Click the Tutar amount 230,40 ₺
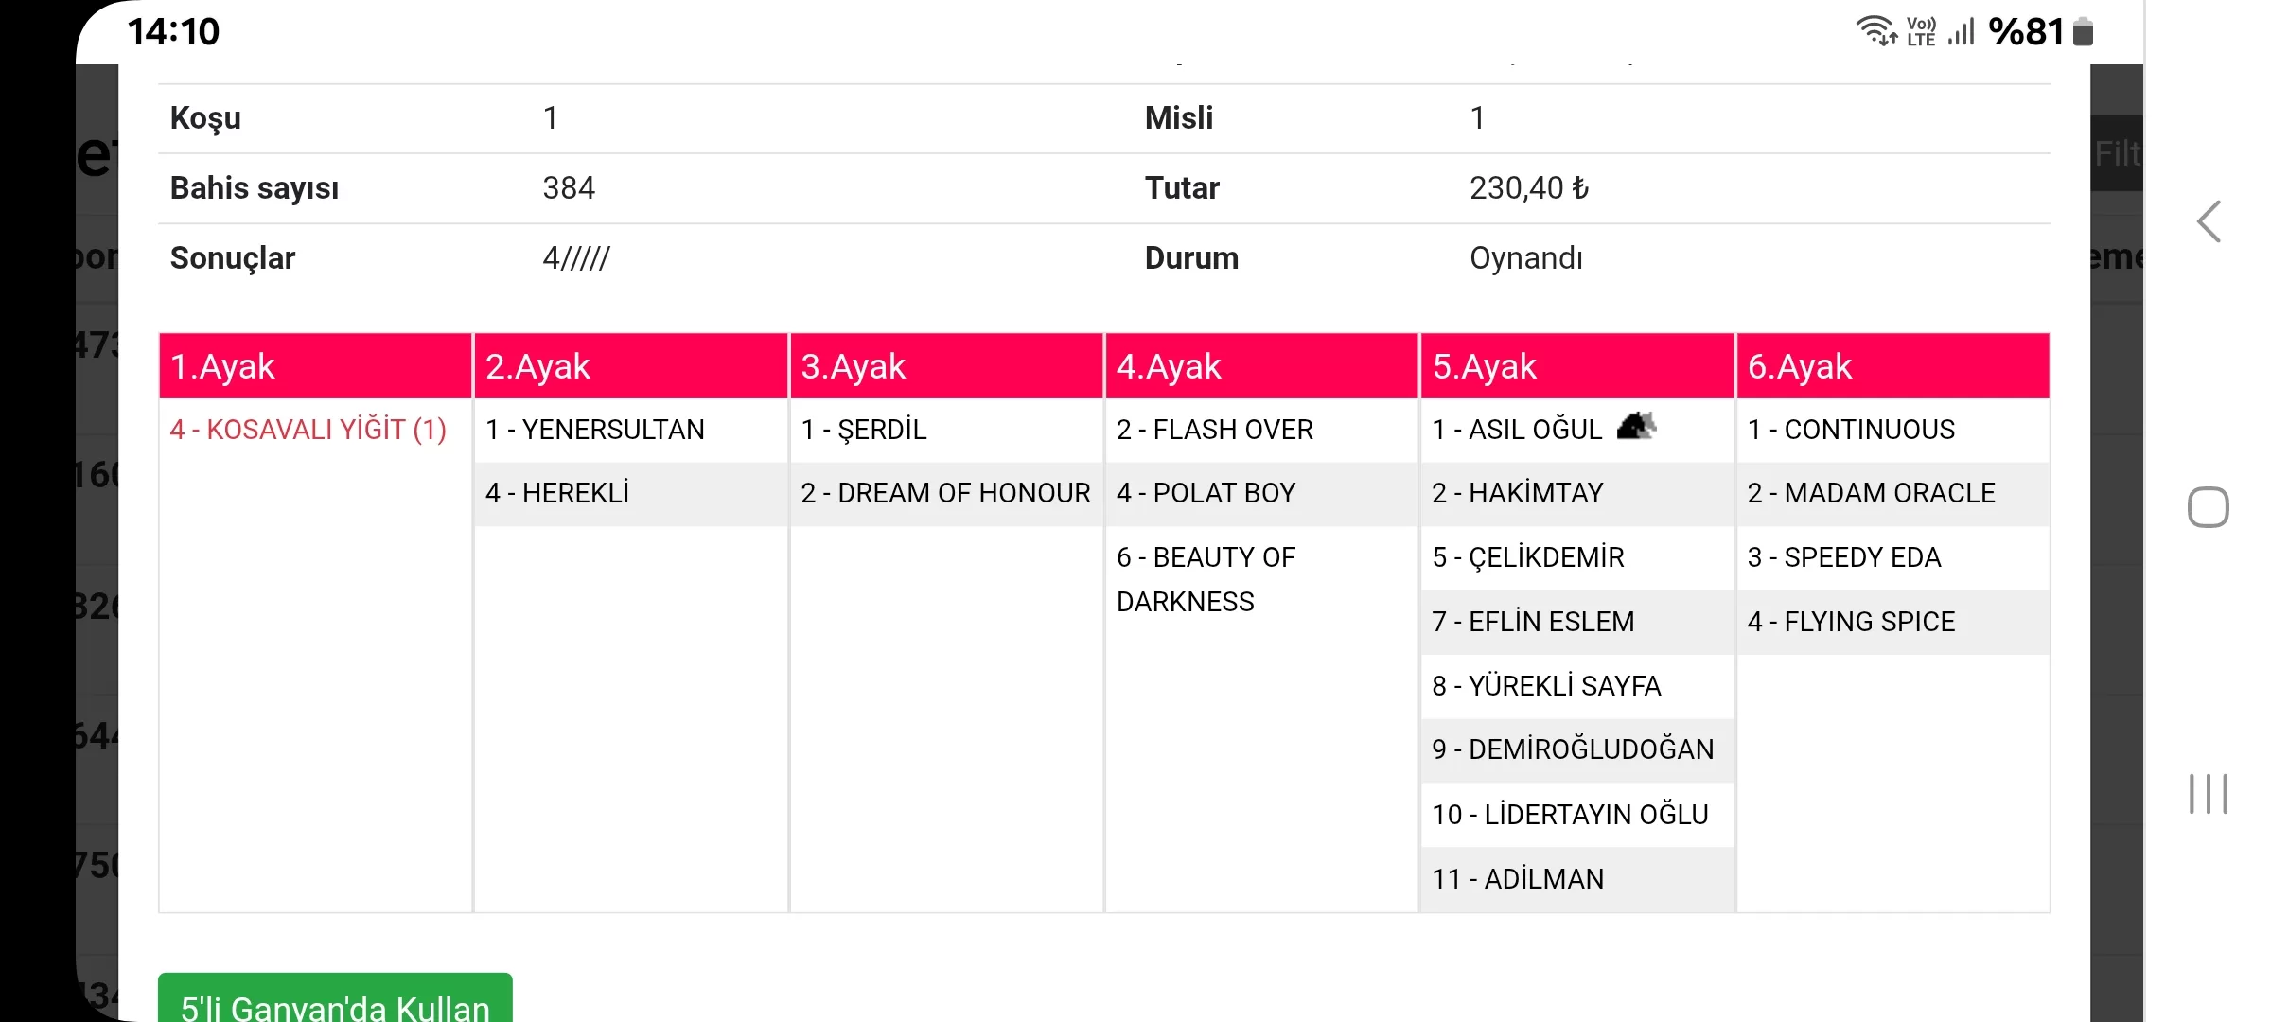This screenshot has width=2271, height=1022. [1528, 188]
